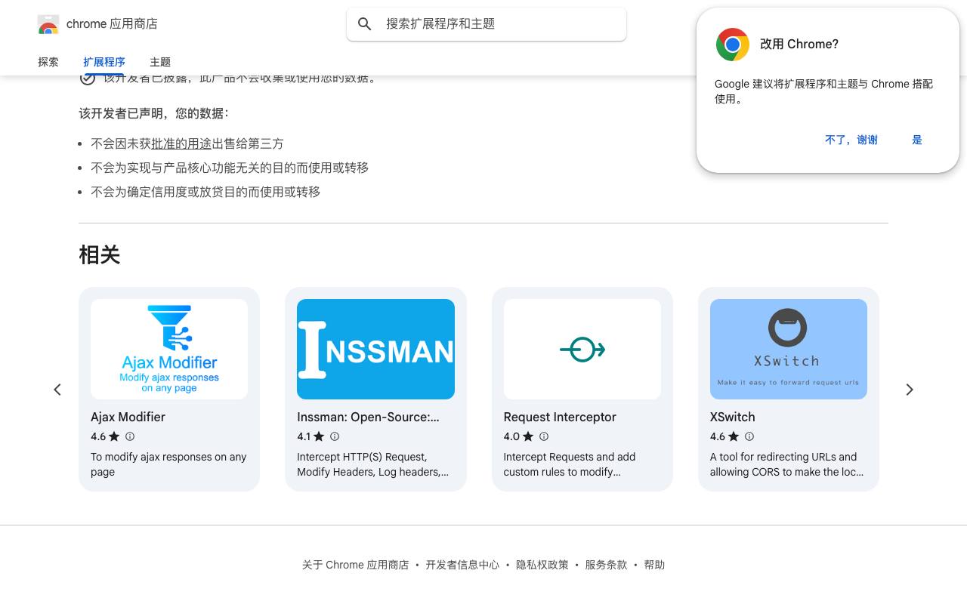Decline with 不了，谢谢 button
The image size is (967, 604).
(851, 140)
